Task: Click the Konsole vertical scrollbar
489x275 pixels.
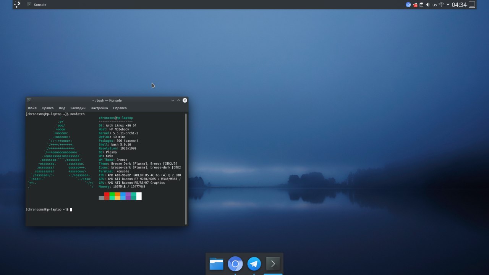Action: (186, 168)
